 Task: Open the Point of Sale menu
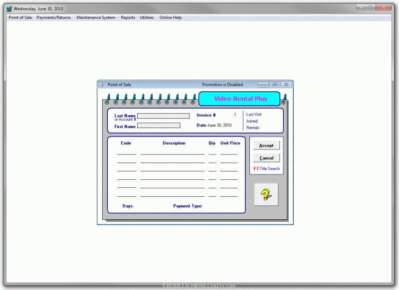coord(20,17)
